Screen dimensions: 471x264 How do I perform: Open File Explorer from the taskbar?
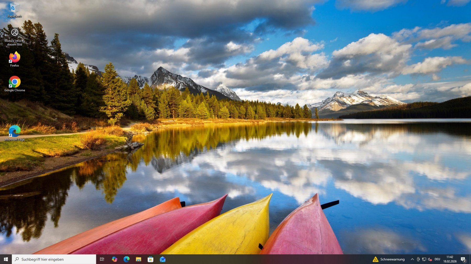(x=138, y=259)
